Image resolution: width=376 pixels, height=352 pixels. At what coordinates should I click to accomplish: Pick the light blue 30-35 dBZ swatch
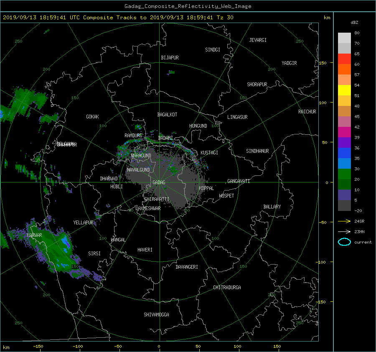(344, 163)
